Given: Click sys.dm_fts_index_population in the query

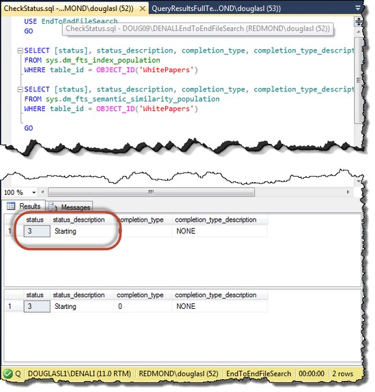Looking at the screenshot, I should click(x=103, y=60).
